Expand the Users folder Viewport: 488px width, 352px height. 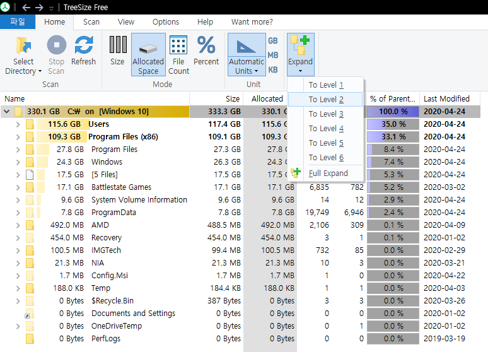[x=18, y=124]
